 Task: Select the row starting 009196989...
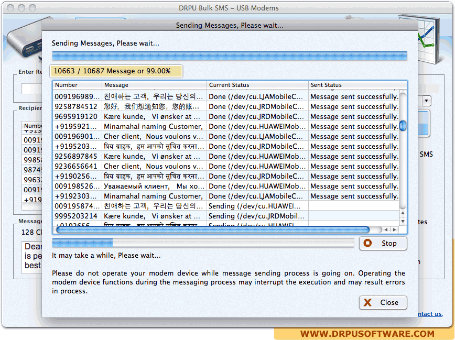[226, 96]
